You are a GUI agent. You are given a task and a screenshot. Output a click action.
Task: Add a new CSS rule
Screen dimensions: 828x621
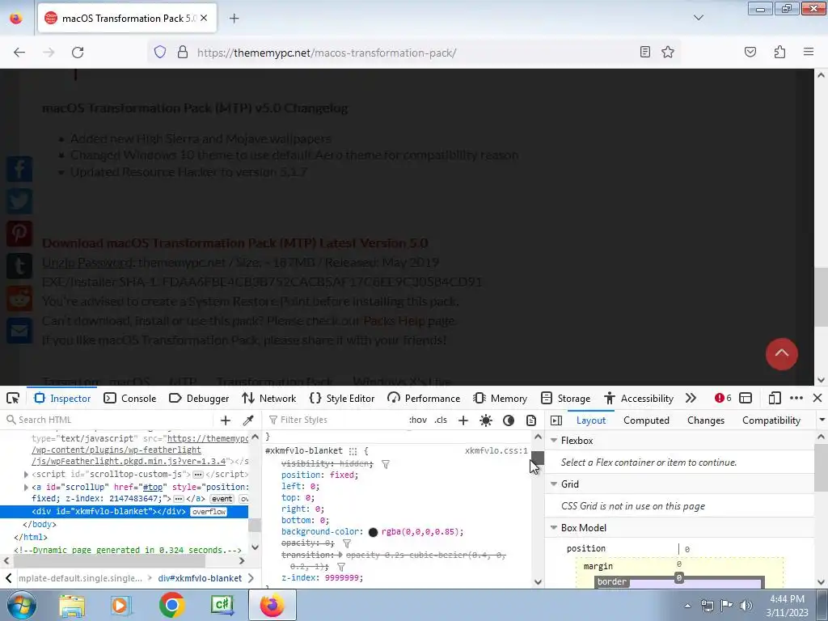463,420
